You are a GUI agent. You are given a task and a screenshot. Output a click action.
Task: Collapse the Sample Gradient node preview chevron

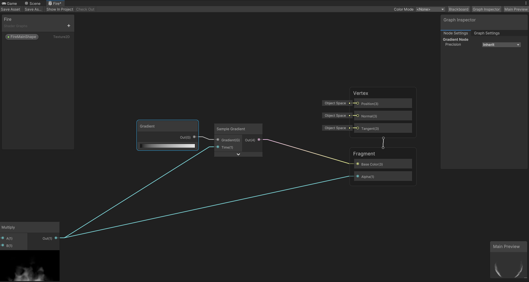238,154
